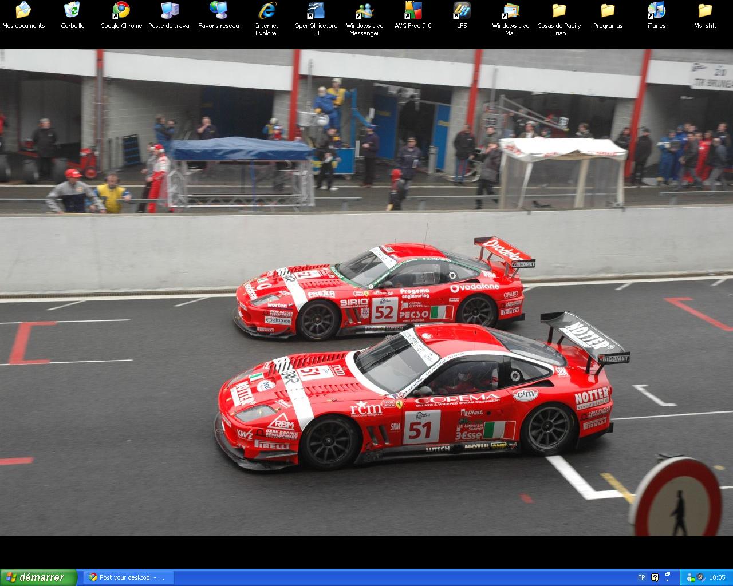Open the Mes documents desktop icon

click(23, 15)
